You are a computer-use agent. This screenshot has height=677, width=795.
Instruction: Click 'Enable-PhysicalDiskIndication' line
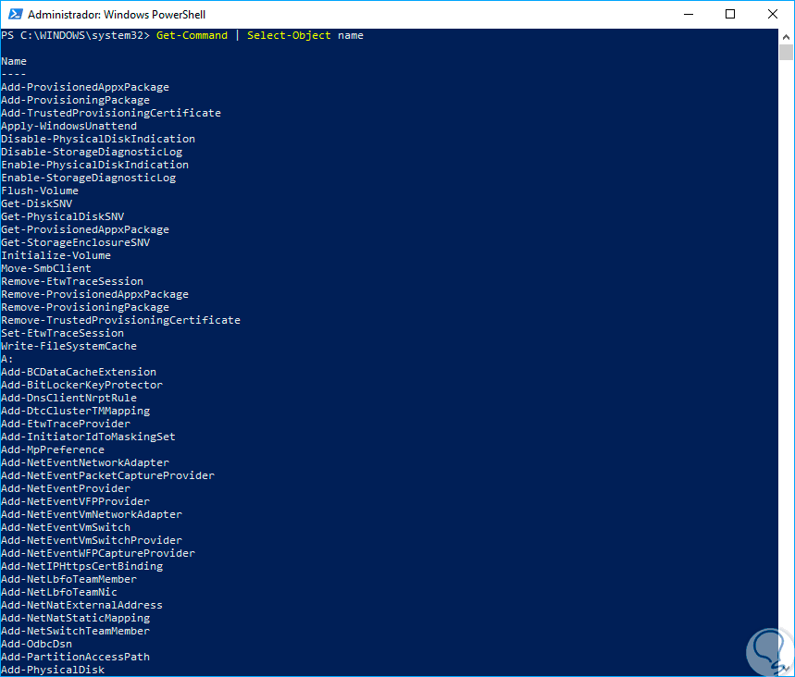coord(94,165)
